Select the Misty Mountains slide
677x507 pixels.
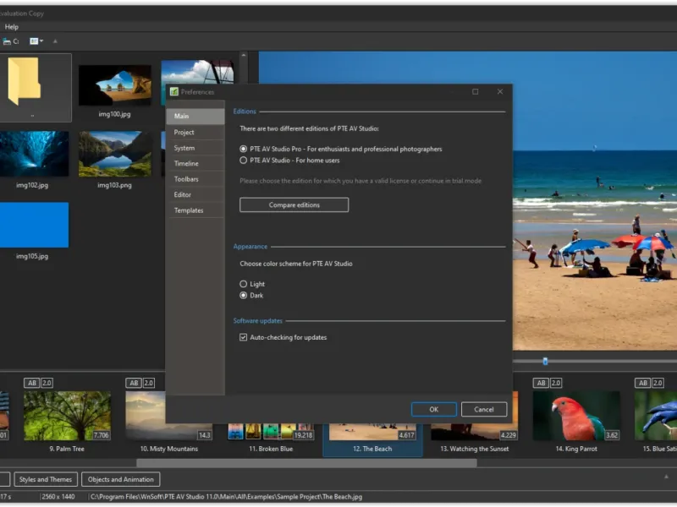[x=146, y=416]
